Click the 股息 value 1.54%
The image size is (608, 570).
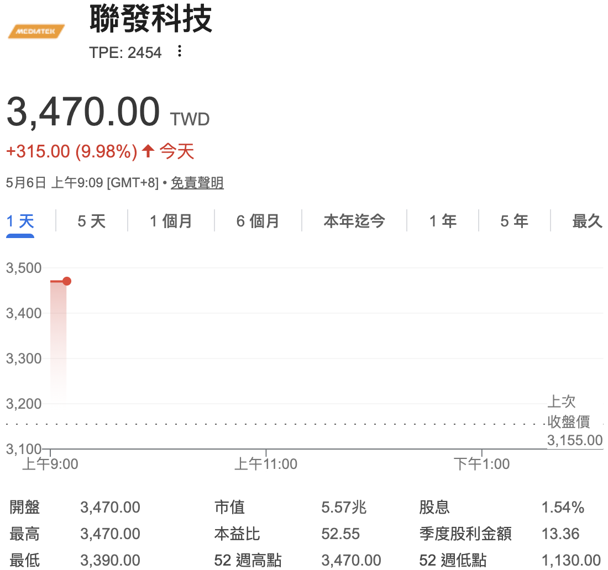tap(563, 507)
